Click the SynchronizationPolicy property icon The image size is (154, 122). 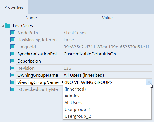click(x=13, y=54)
